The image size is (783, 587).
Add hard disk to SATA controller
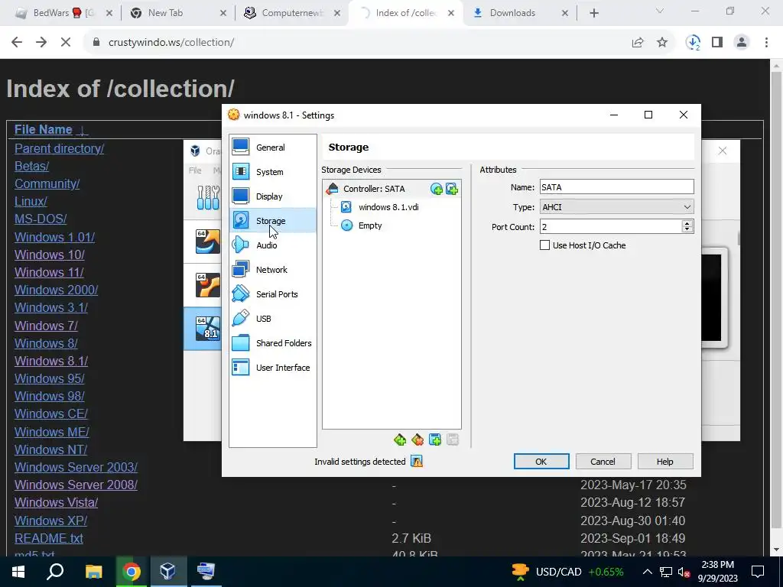click(452, 189)
